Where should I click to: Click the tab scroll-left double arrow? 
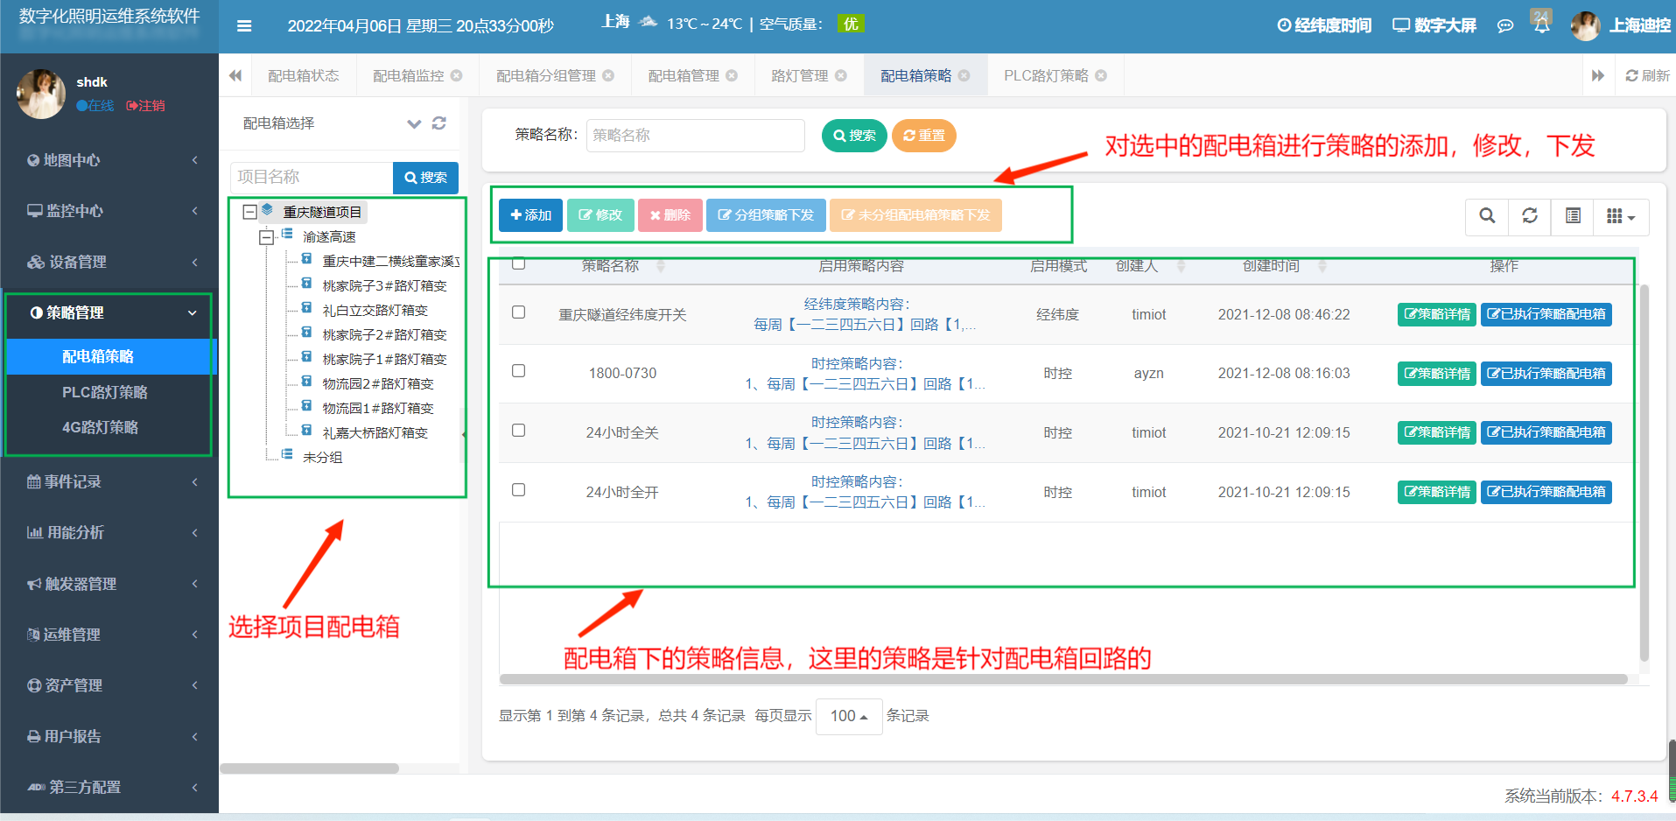tap(235, 76)
